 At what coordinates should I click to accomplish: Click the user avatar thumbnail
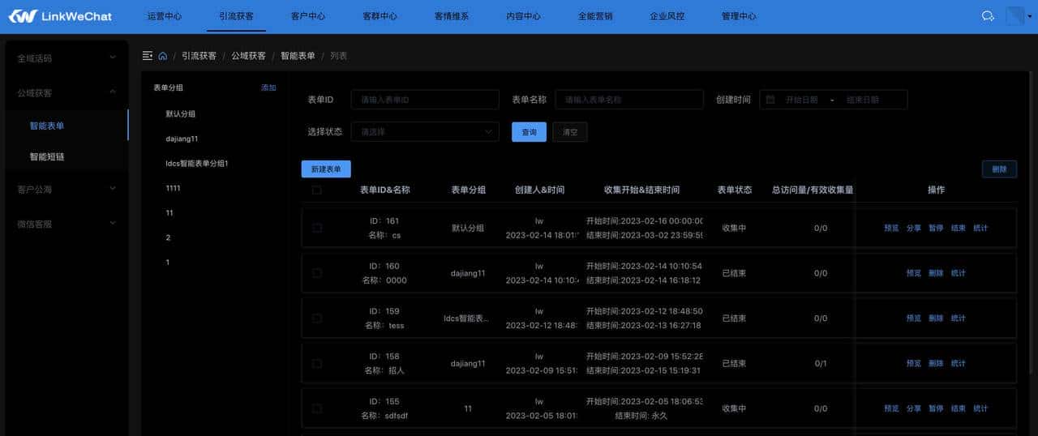coord(1014,16)
